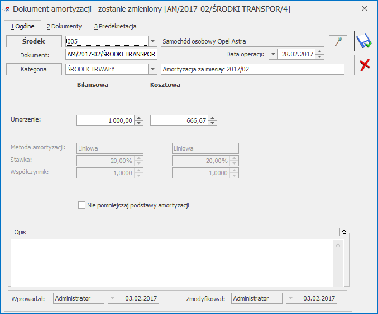Image resolution: width=378 pixels, height=314 pixels.
Task: Click the Dokument number field
Action: point(111,54)
